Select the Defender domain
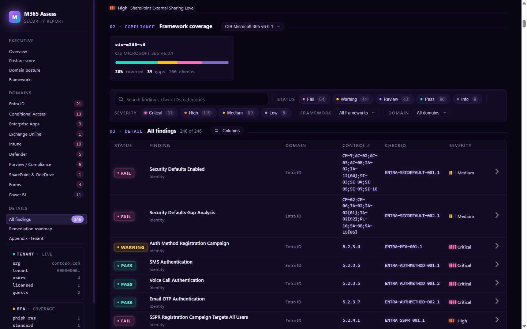The height and width of the screenshot is (329, 527). (x=46, y=154)
